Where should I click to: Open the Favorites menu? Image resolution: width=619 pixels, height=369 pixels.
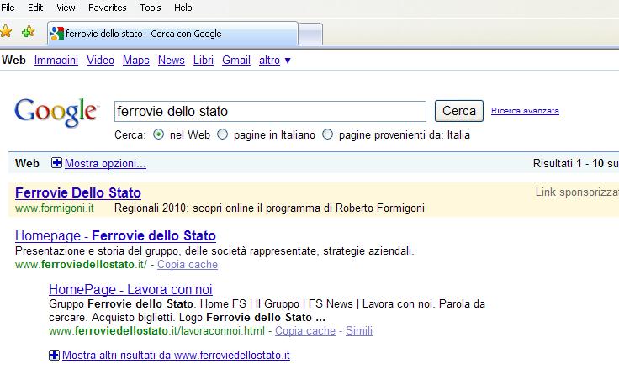[108, 8]
